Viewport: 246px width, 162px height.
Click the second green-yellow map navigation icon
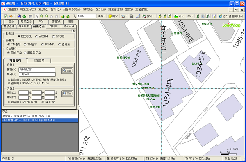pyautogui.click(x=68, y=16)
